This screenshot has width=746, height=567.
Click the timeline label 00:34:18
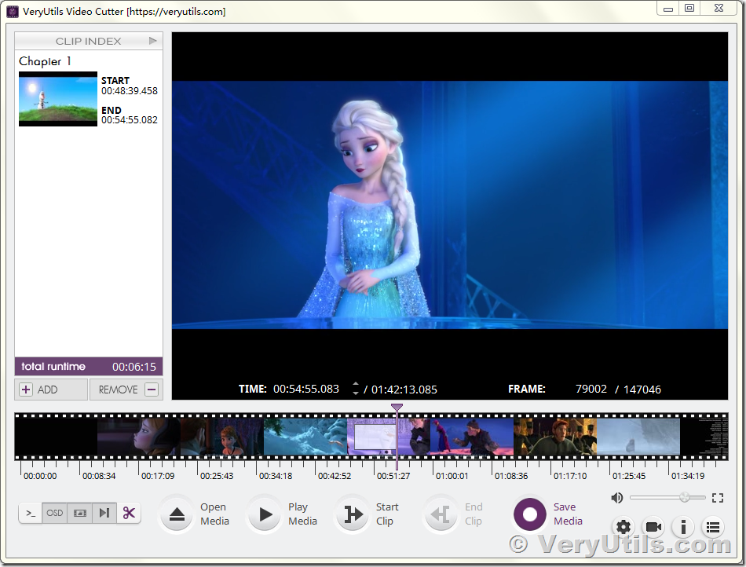(276, 476)
